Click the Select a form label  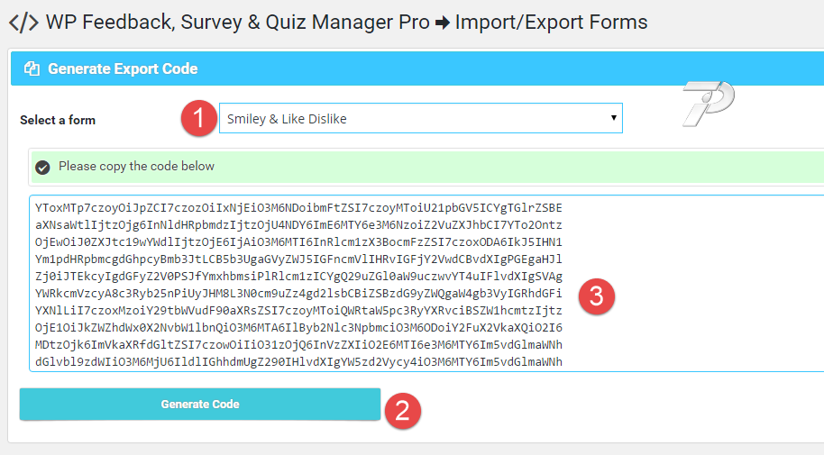pyautogui.click(x=58, y=120)
